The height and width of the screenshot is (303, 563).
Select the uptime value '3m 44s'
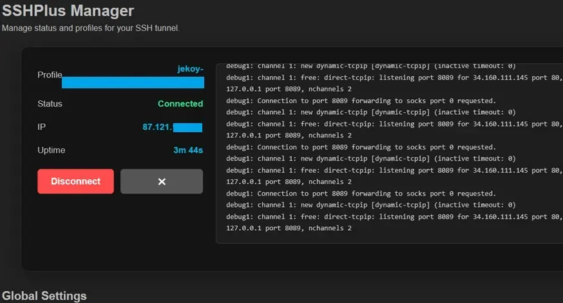tap(188, 150)
